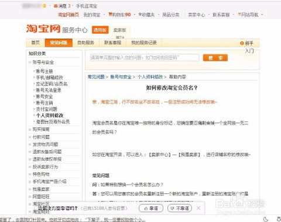Image resolution: width=281 pixels, height=222 pixels.
Task: Open 账号无法登录 topic
Action: [x=49, y=90]
